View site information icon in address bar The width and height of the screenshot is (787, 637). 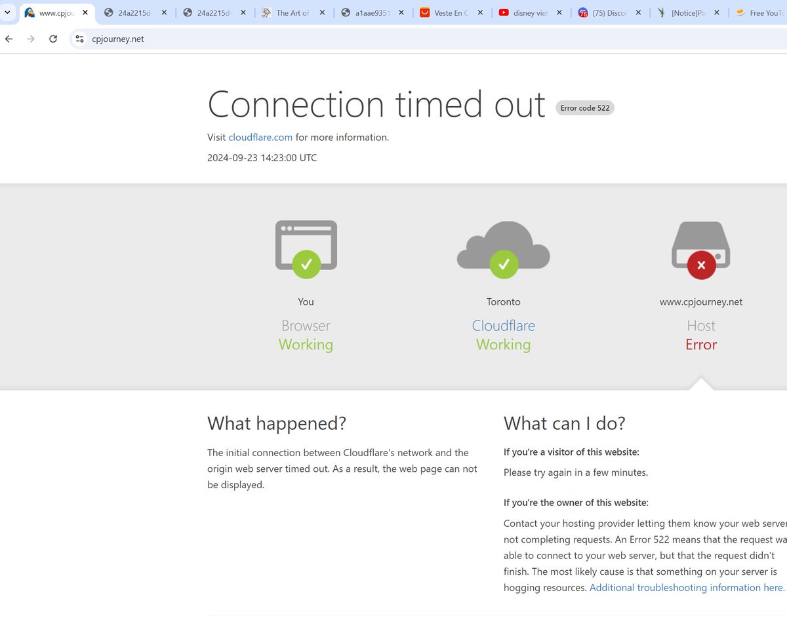tap(79, 39)
